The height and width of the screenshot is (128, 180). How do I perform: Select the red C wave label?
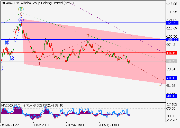[21, 14]
